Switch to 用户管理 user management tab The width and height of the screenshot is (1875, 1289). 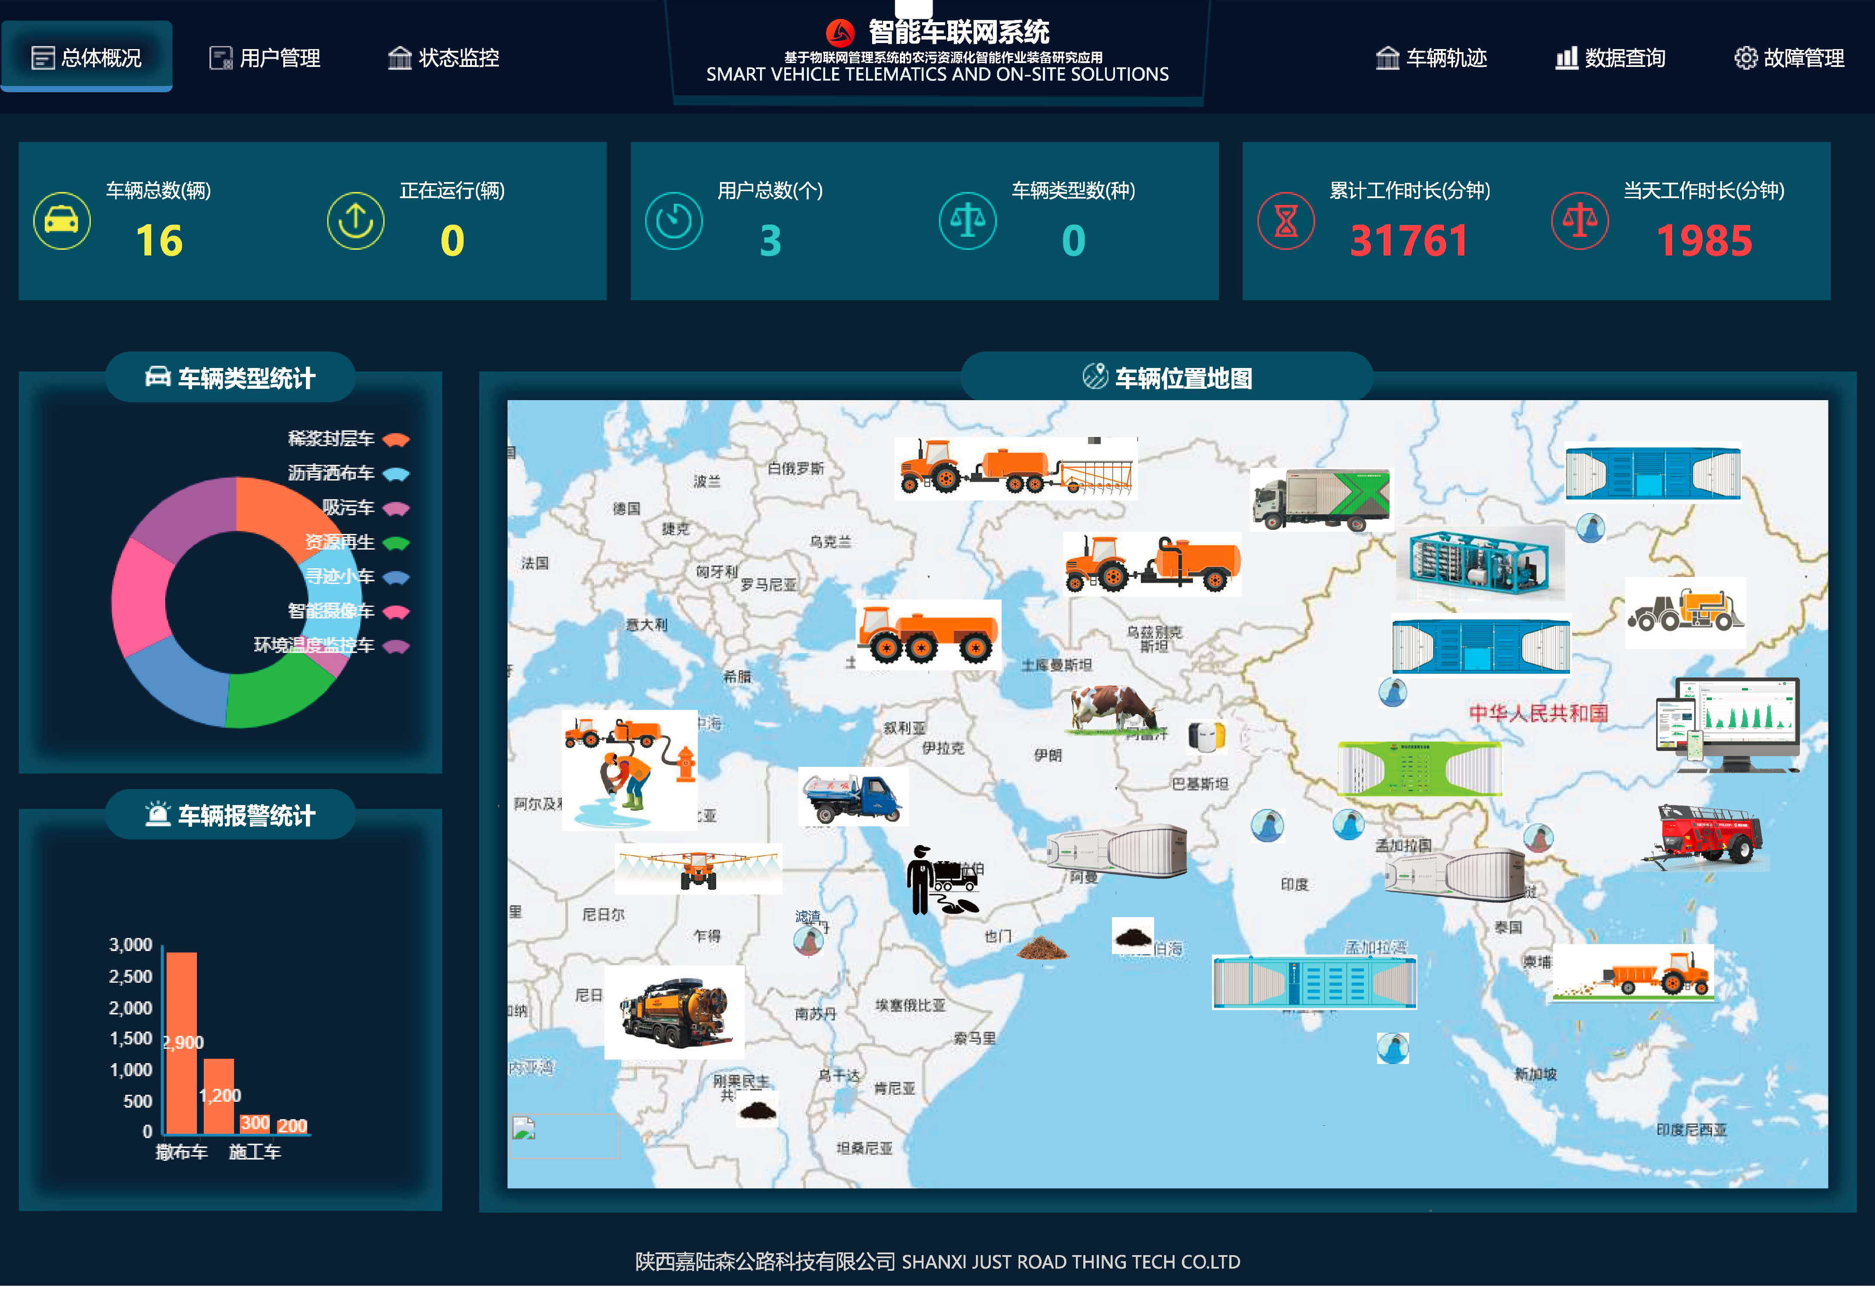coord(265,57)
